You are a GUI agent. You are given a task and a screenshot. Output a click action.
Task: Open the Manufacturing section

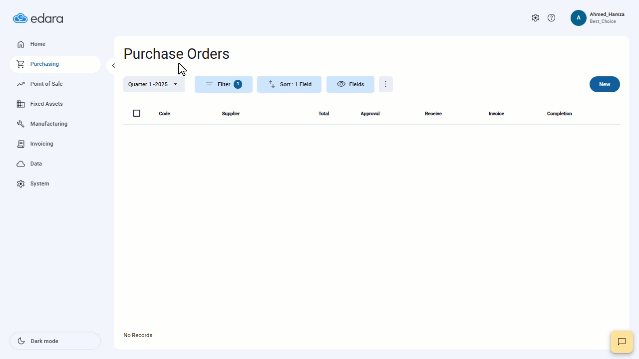point(55,124)
